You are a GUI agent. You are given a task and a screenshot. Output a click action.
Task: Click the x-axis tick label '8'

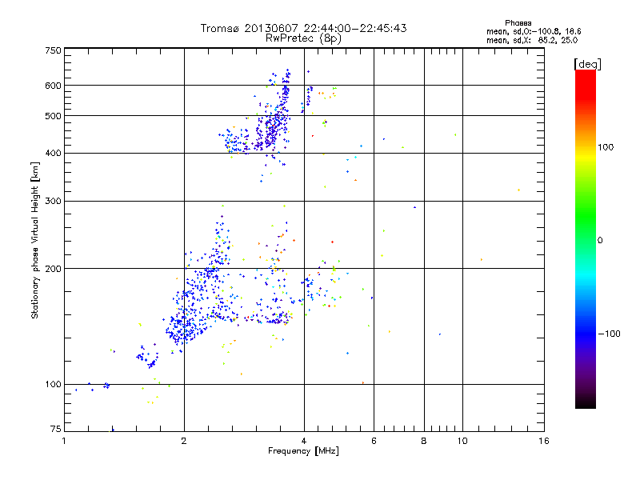424,441
